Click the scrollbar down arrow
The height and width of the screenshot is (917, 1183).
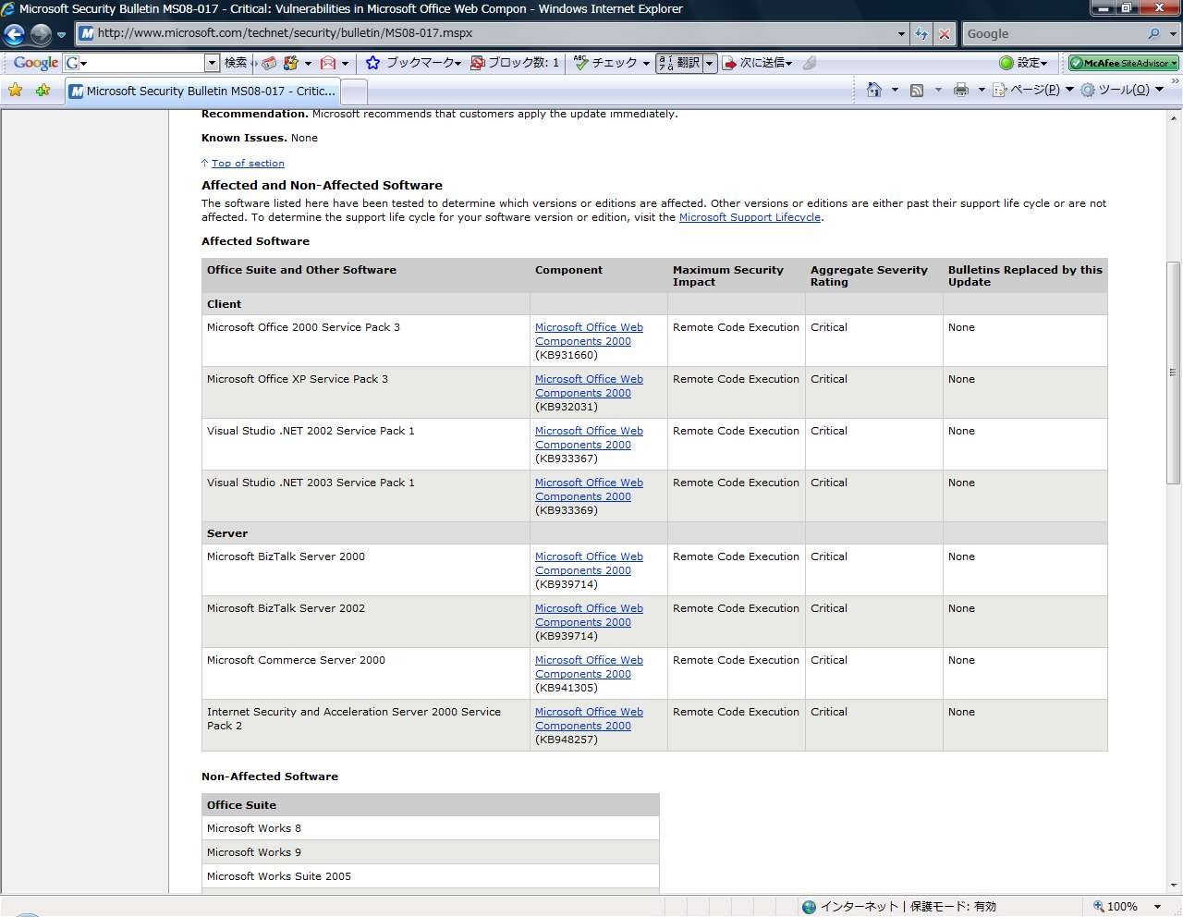coord(1174,885)
